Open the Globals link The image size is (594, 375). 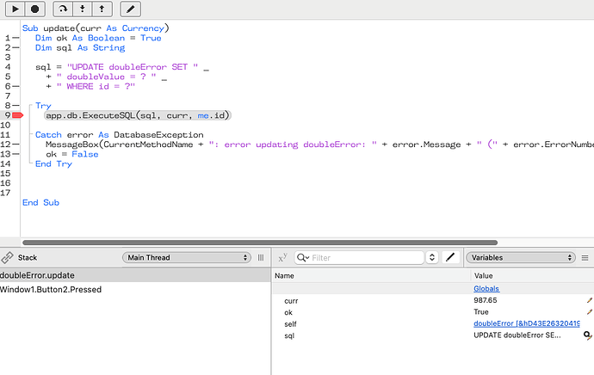coord(486,288)
